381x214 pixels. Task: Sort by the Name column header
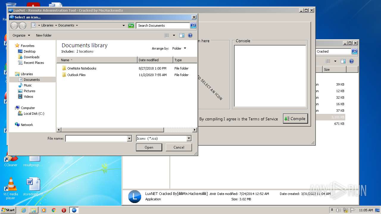(97, 60)
